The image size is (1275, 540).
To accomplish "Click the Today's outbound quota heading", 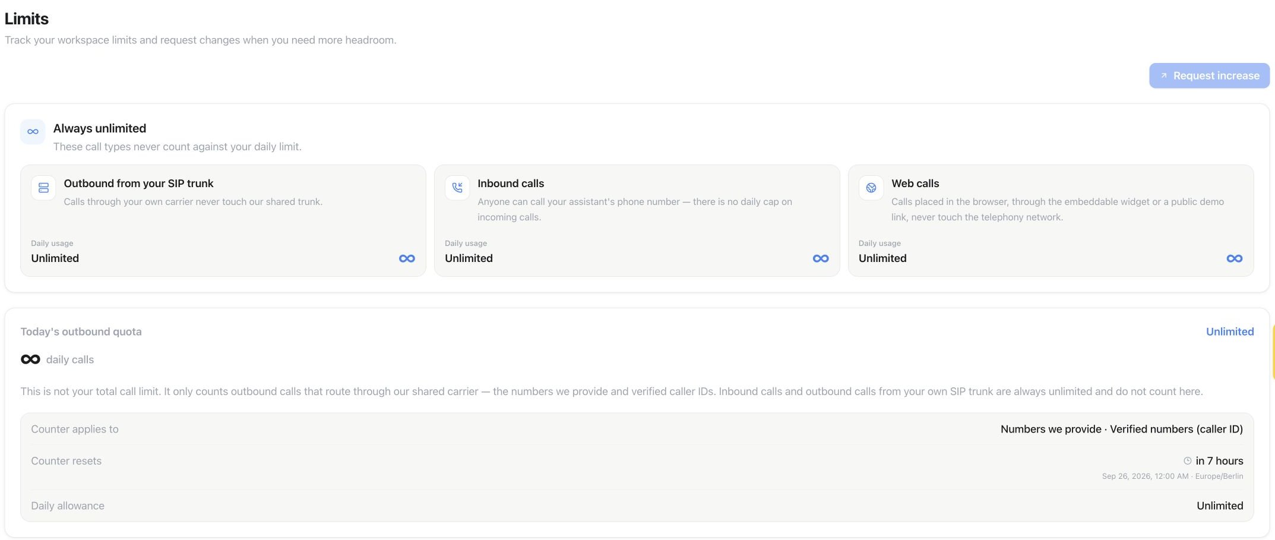I will (81, 331).
